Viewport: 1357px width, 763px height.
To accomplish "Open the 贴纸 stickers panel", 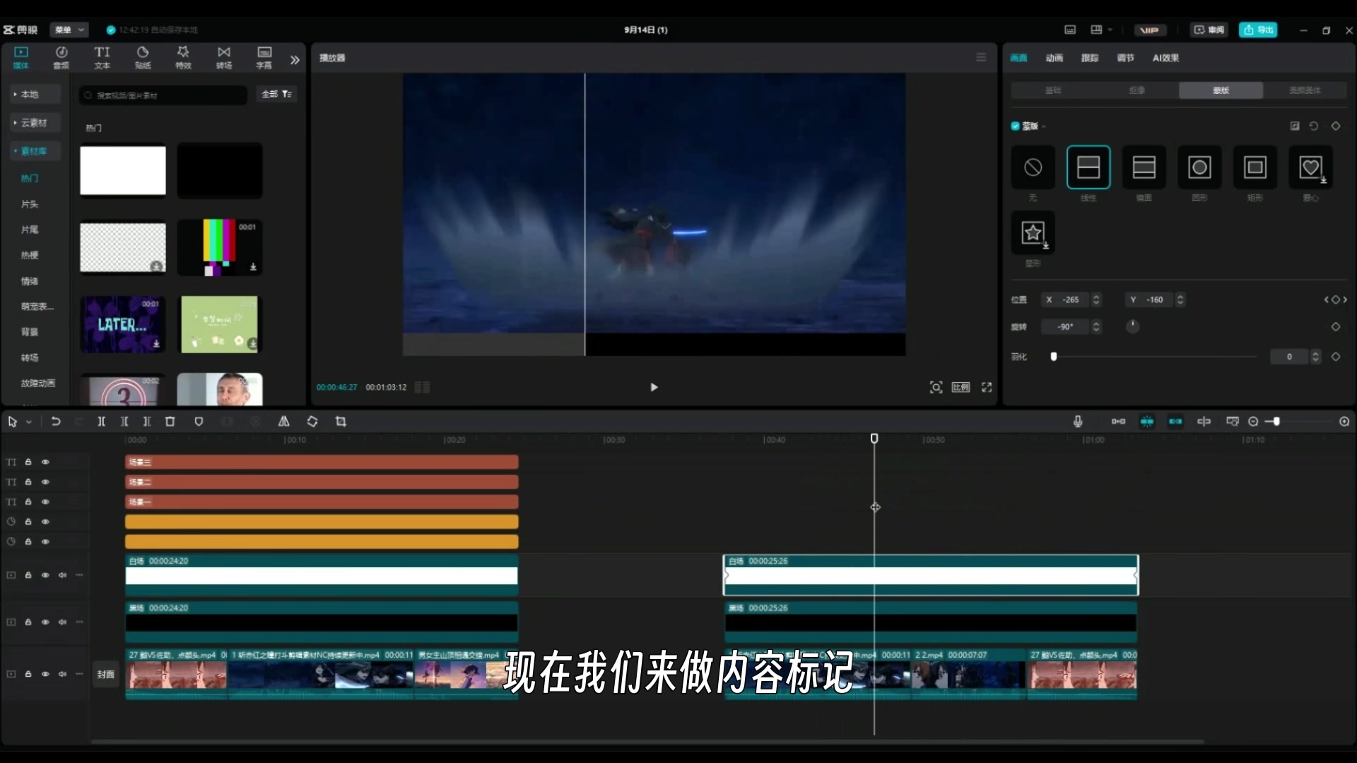I will [143, 57].
